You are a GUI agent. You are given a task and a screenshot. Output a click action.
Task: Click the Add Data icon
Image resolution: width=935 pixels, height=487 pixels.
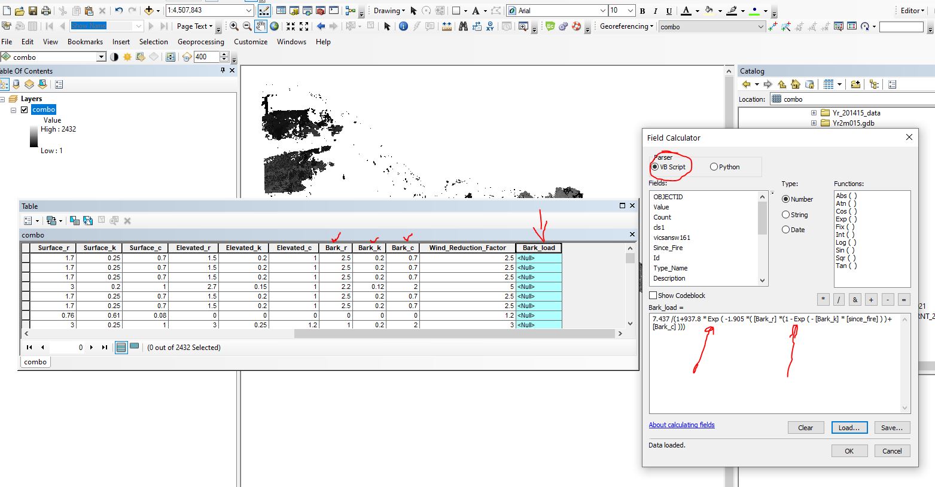[x=150, y=10]
